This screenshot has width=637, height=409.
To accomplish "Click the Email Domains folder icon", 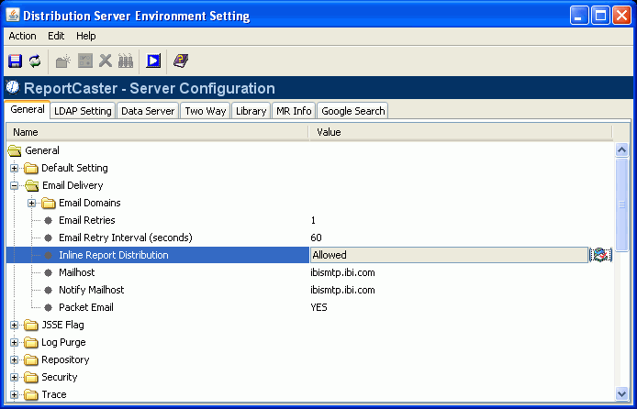I will [x=49, y=203].
